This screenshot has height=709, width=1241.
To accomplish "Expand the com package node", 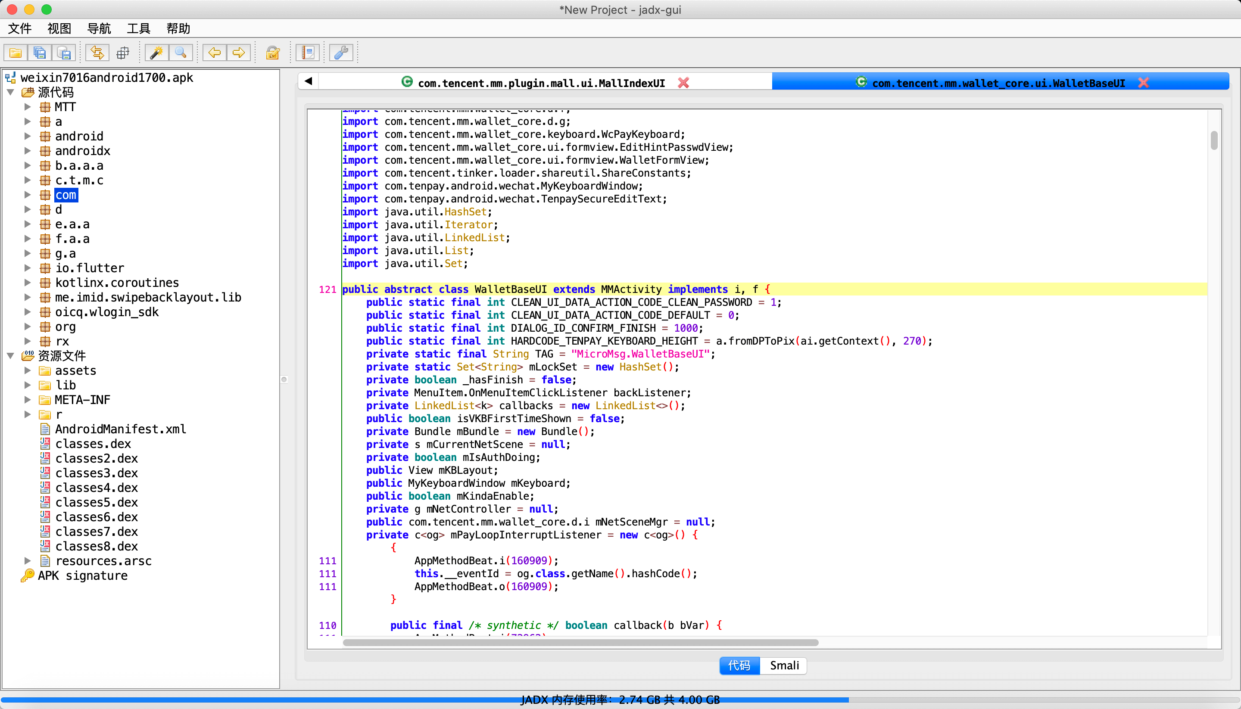I will (28, 195).
